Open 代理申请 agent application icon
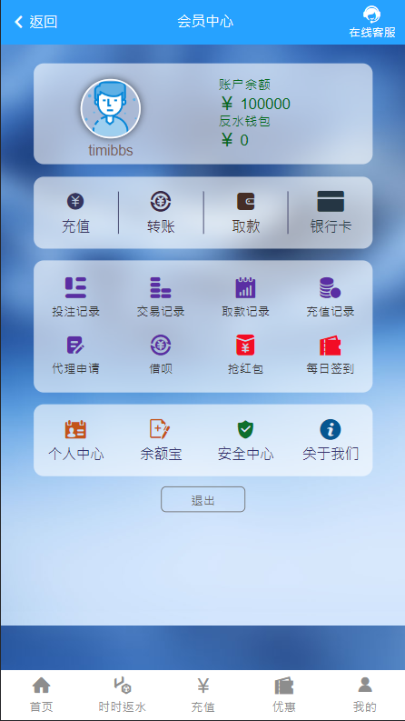 pos(75,345)
